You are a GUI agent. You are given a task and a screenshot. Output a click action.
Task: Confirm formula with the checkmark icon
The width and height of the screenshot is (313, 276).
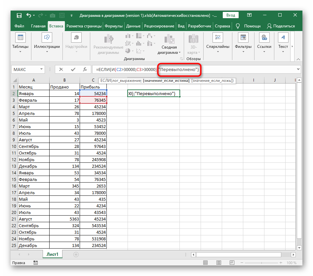point(73,69)
